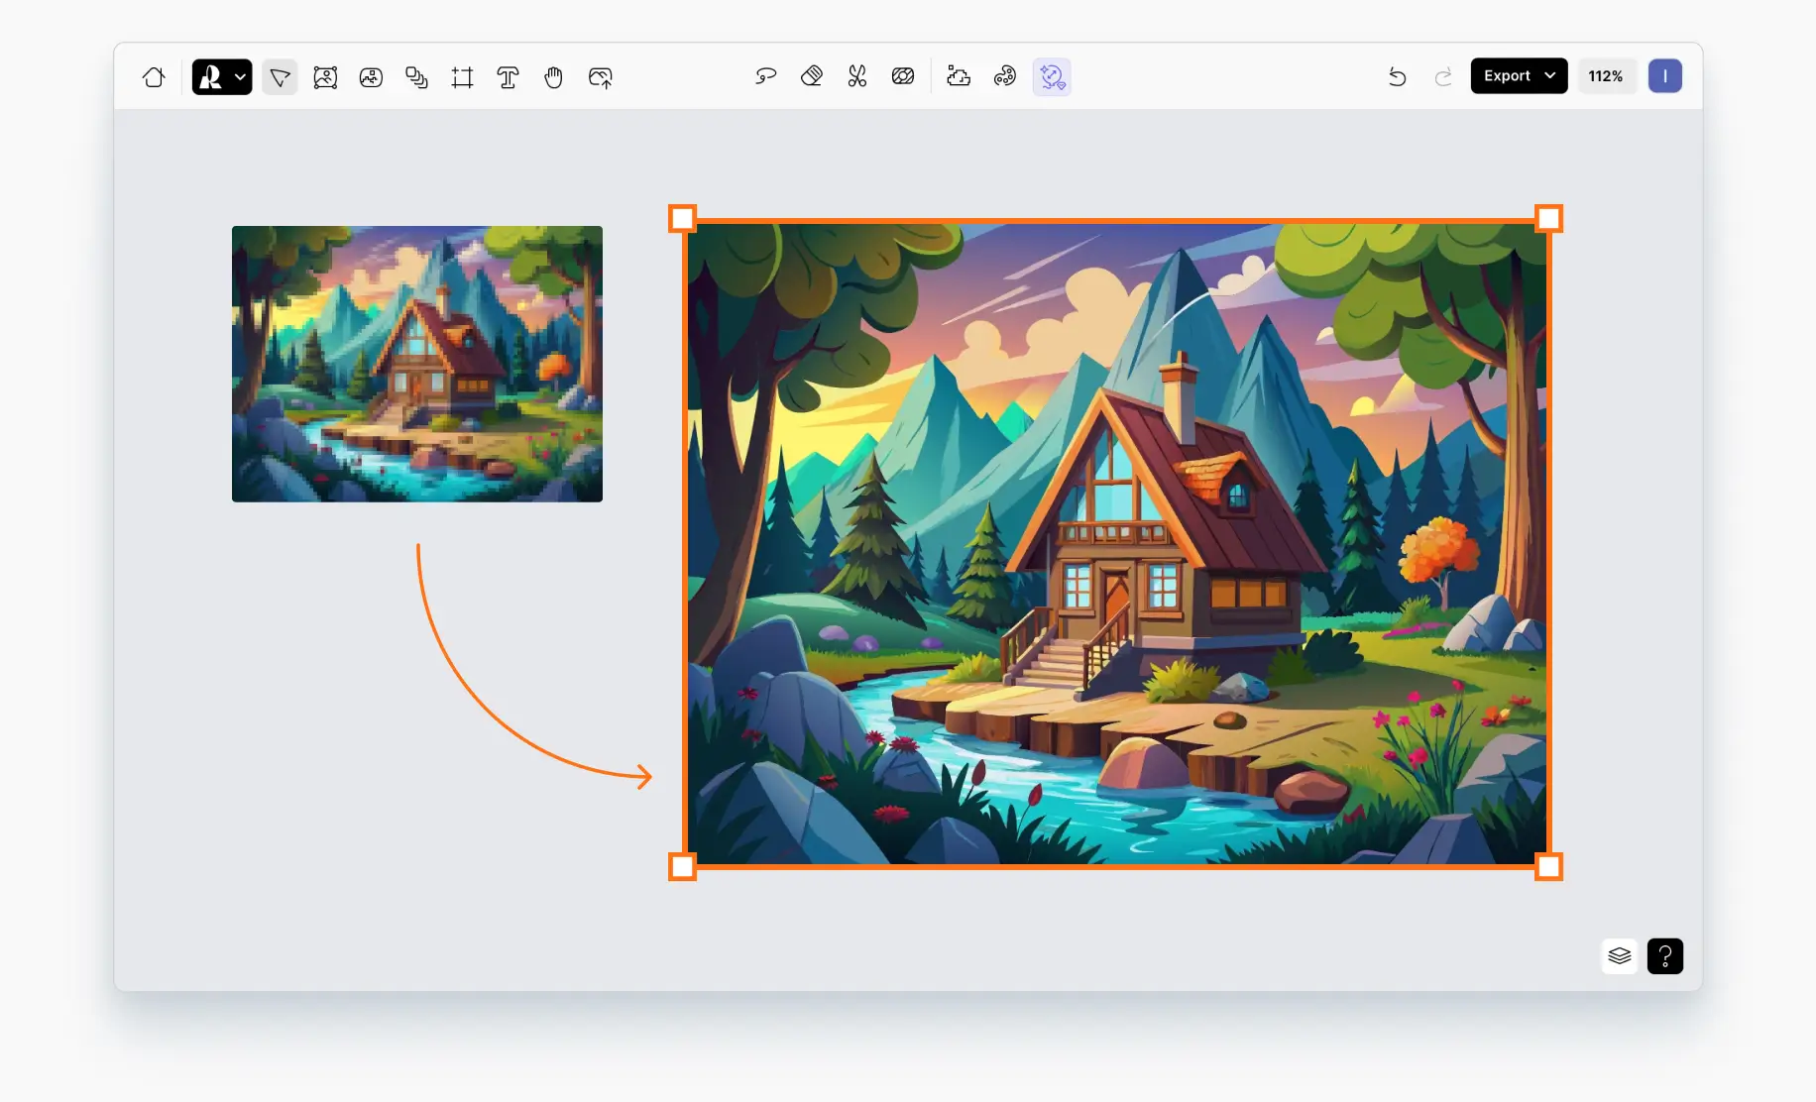Click the insert image tool
This screenshot has width=1816, height=1102.
pos(325,76)
